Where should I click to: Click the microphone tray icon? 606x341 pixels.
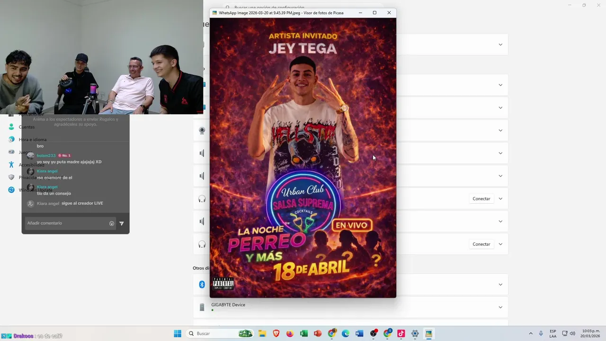tap(541, 333)
